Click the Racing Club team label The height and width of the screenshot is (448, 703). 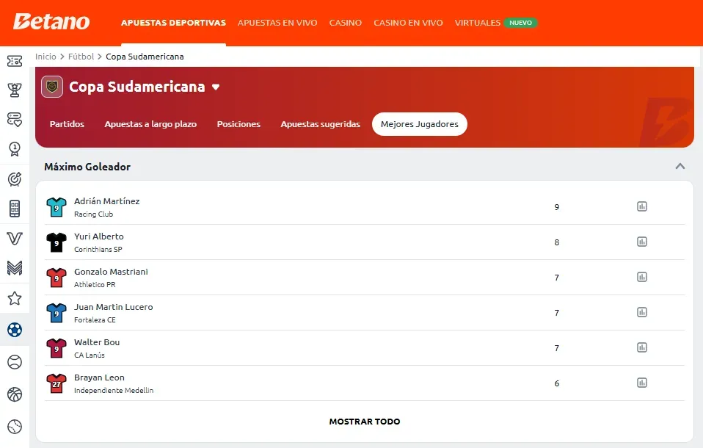pos(94,214)
